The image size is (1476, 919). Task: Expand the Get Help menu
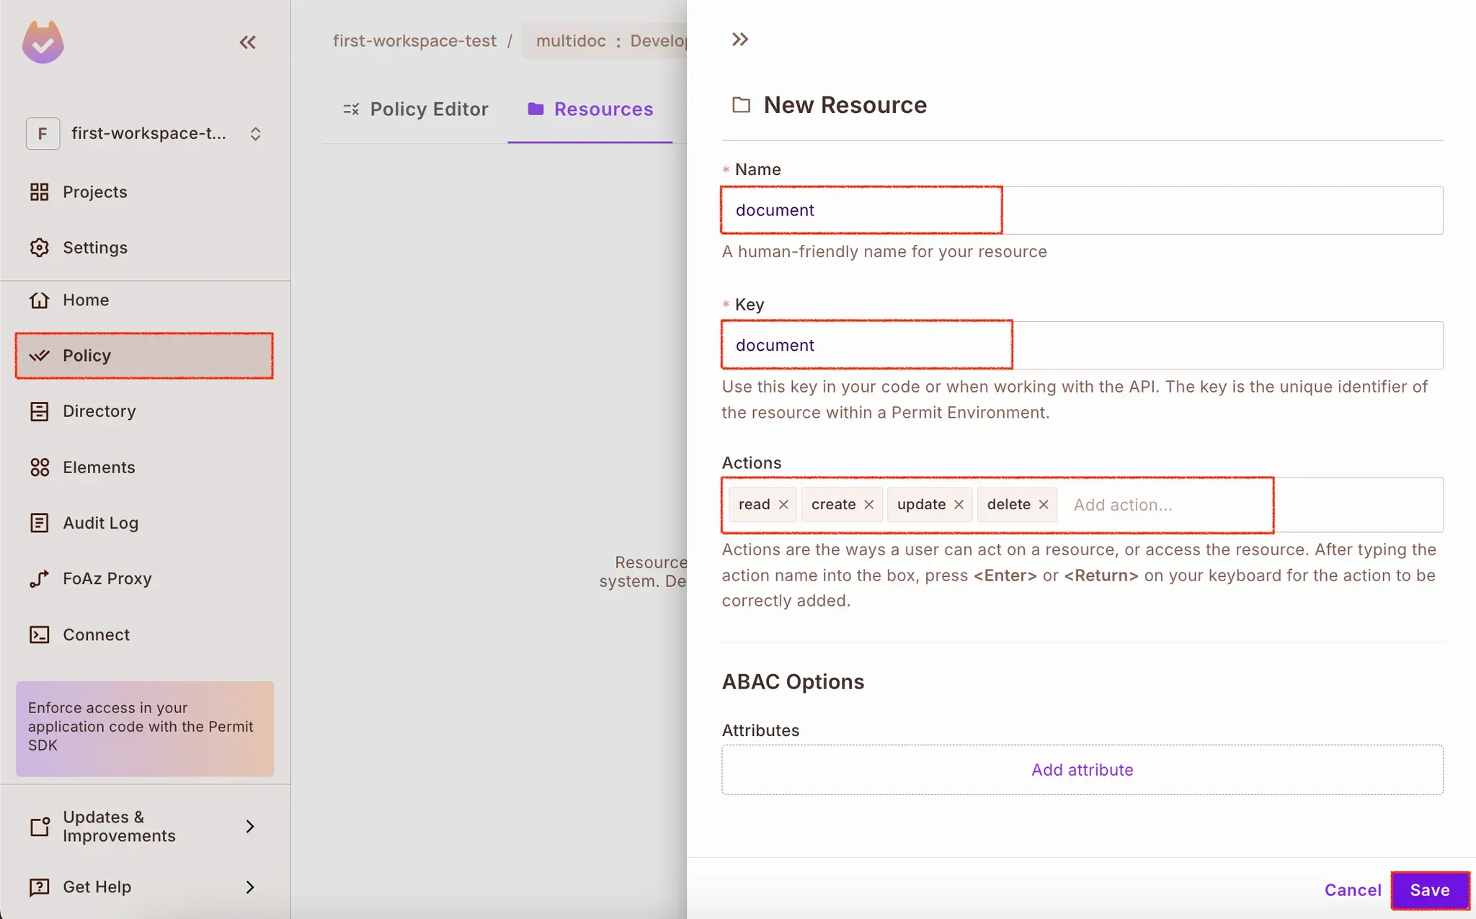point(143,887)
